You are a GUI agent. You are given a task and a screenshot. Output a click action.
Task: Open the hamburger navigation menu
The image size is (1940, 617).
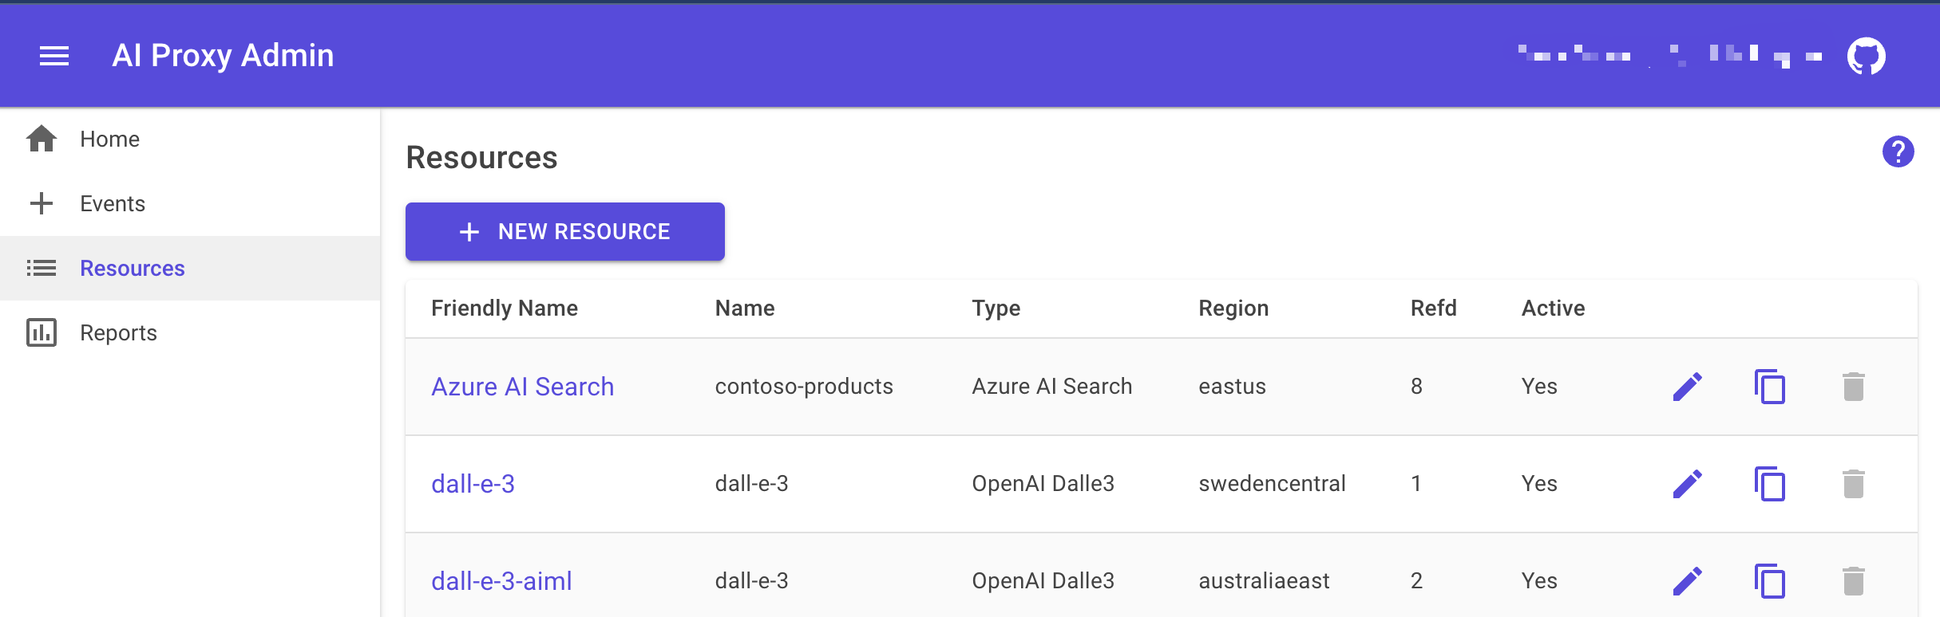click(x=54, y=56)
